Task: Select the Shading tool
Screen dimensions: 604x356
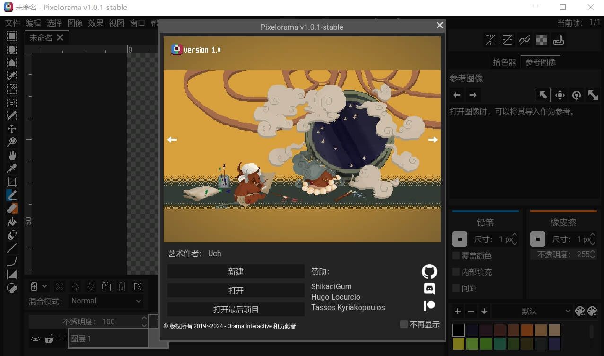Action: click(12, 235)
